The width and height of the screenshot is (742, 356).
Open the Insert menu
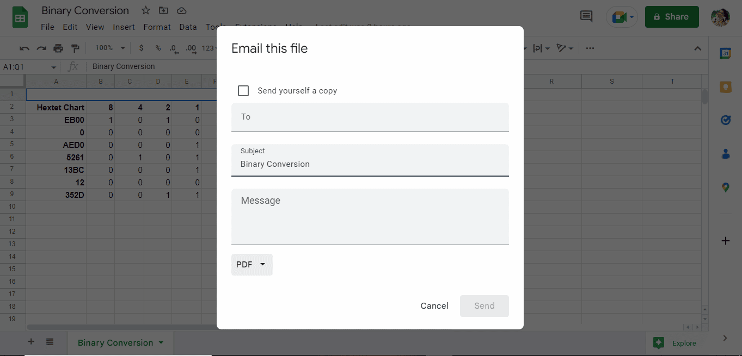[124, 27]
